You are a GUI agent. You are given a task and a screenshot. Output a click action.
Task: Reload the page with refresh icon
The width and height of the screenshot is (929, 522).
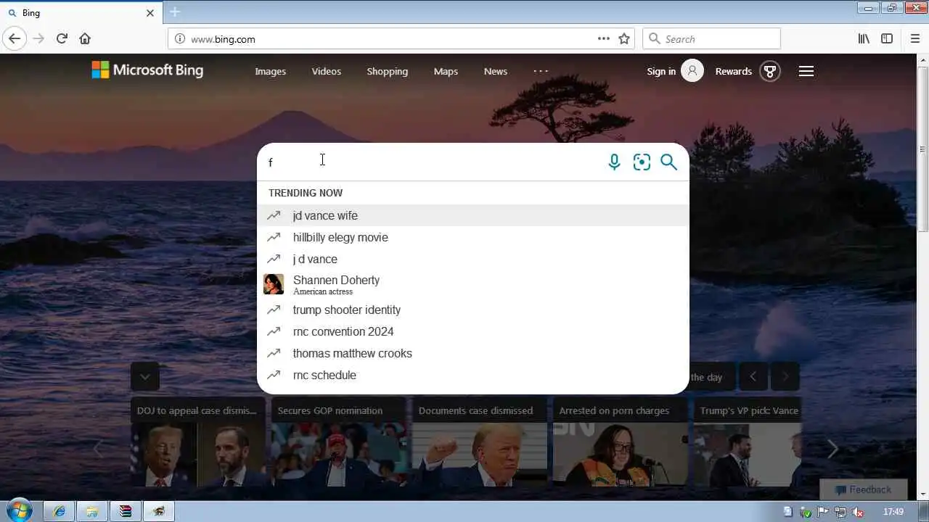tap(62, 38)
